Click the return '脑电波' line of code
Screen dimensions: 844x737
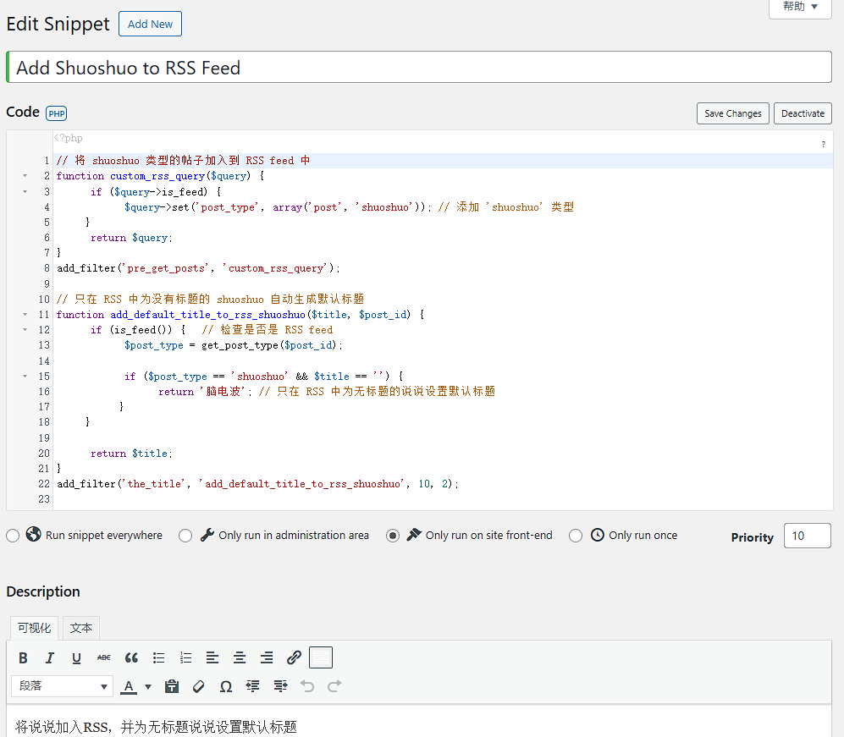327,392
